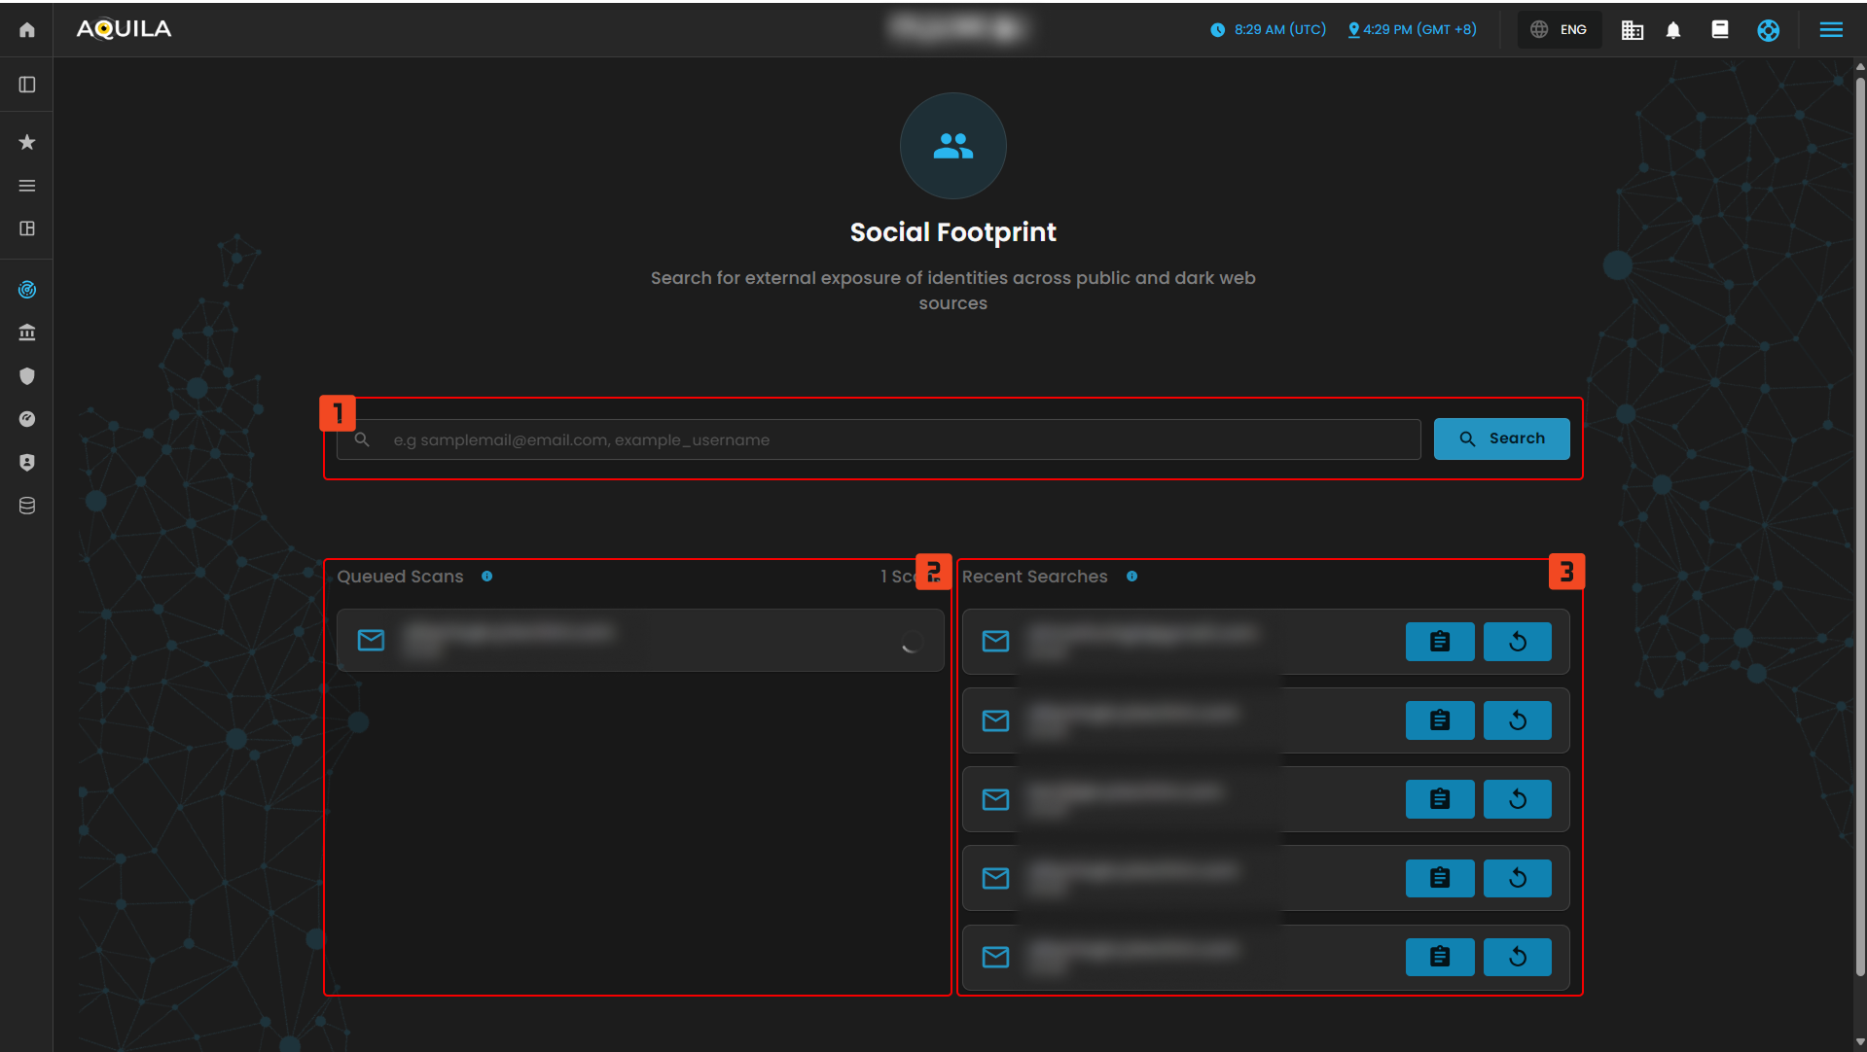Image resolution: width=1867 pixels, height=1052 pixels.
Task: Open the list menu icon in sidebar
Action: pos(27,186)
